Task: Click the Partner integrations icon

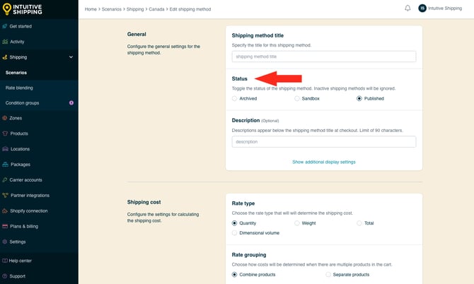Action: [x=5, y=195]
